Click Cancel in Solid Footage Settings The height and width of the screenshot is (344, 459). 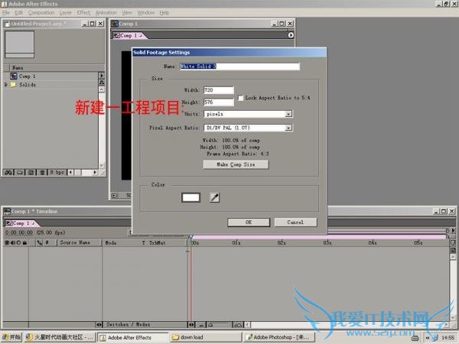pyautogui.click(x=295, y=222)
